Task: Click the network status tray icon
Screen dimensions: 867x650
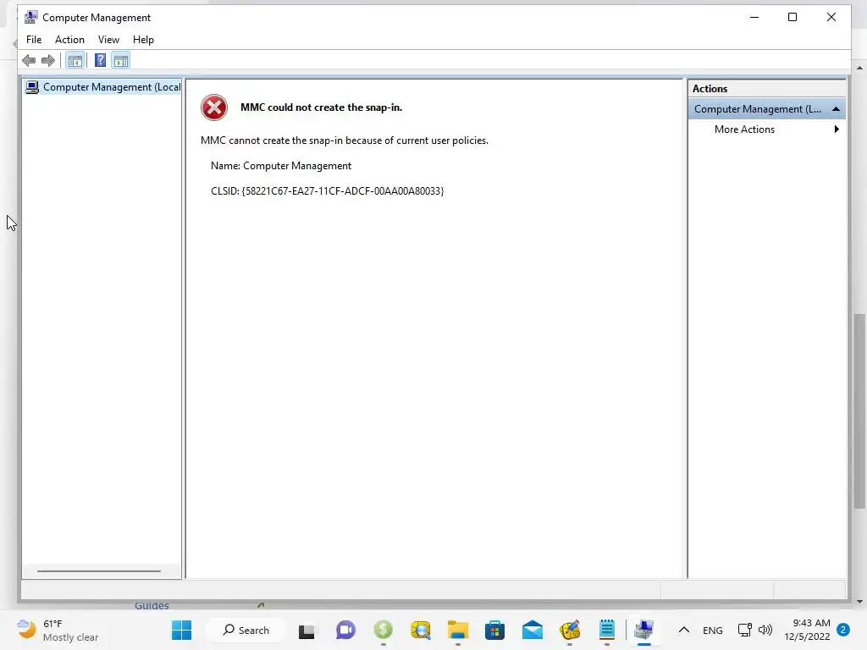Action: (x=745, y=630)
